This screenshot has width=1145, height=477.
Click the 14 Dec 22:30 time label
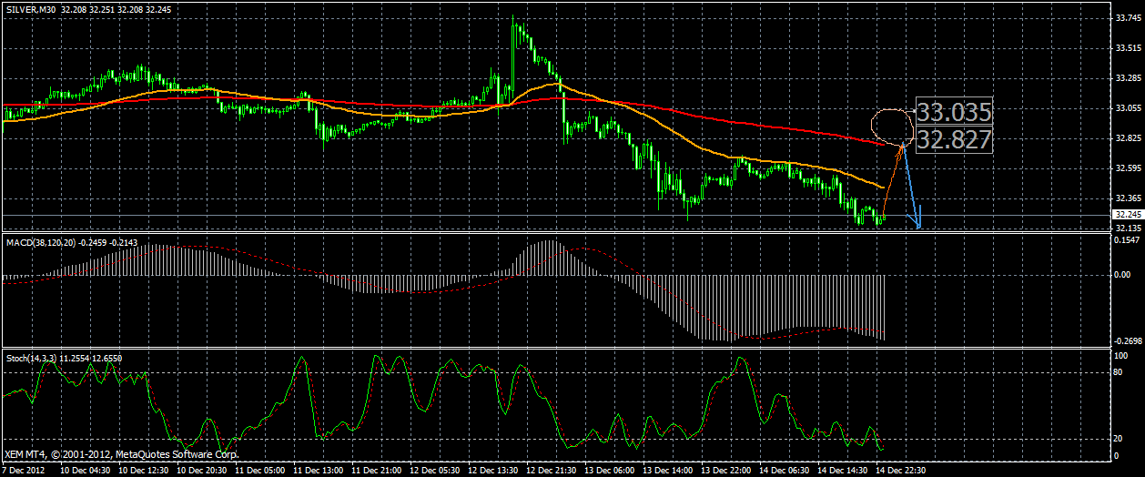(x=900, y=471)
